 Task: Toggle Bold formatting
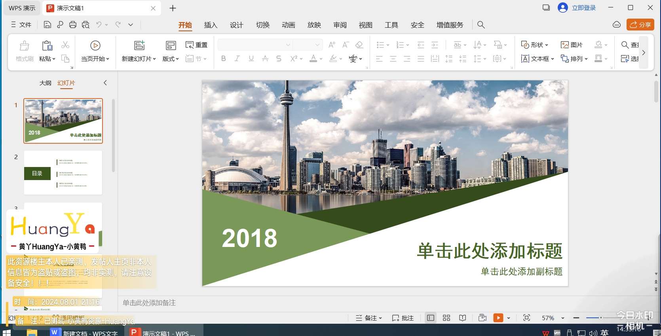224,59
